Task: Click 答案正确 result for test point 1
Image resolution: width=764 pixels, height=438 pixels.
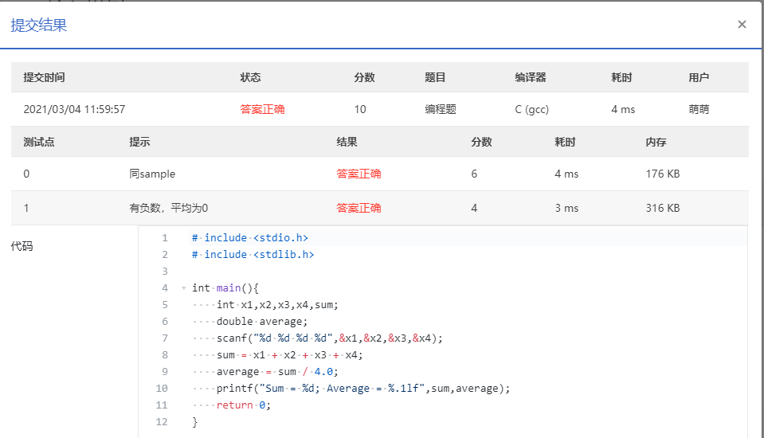Action: [358, 208]
